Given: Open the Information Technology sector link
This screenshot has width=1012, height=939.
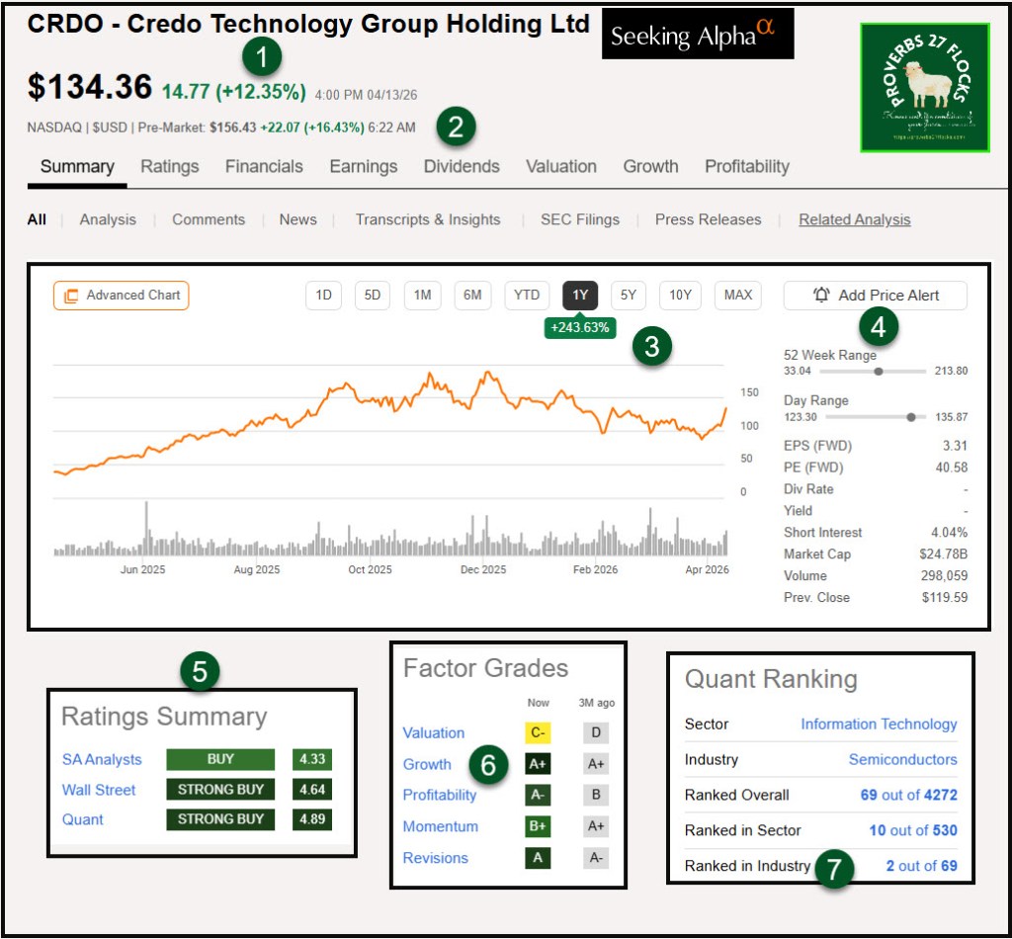Looking at the screenshot, I should tap(879, 725).
